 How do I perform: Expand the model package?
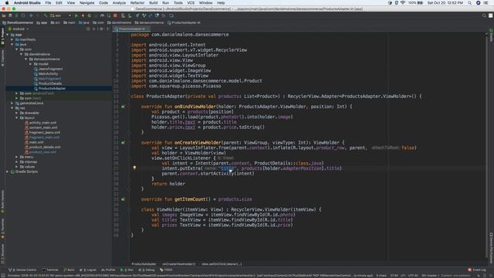tap(31, 64)
